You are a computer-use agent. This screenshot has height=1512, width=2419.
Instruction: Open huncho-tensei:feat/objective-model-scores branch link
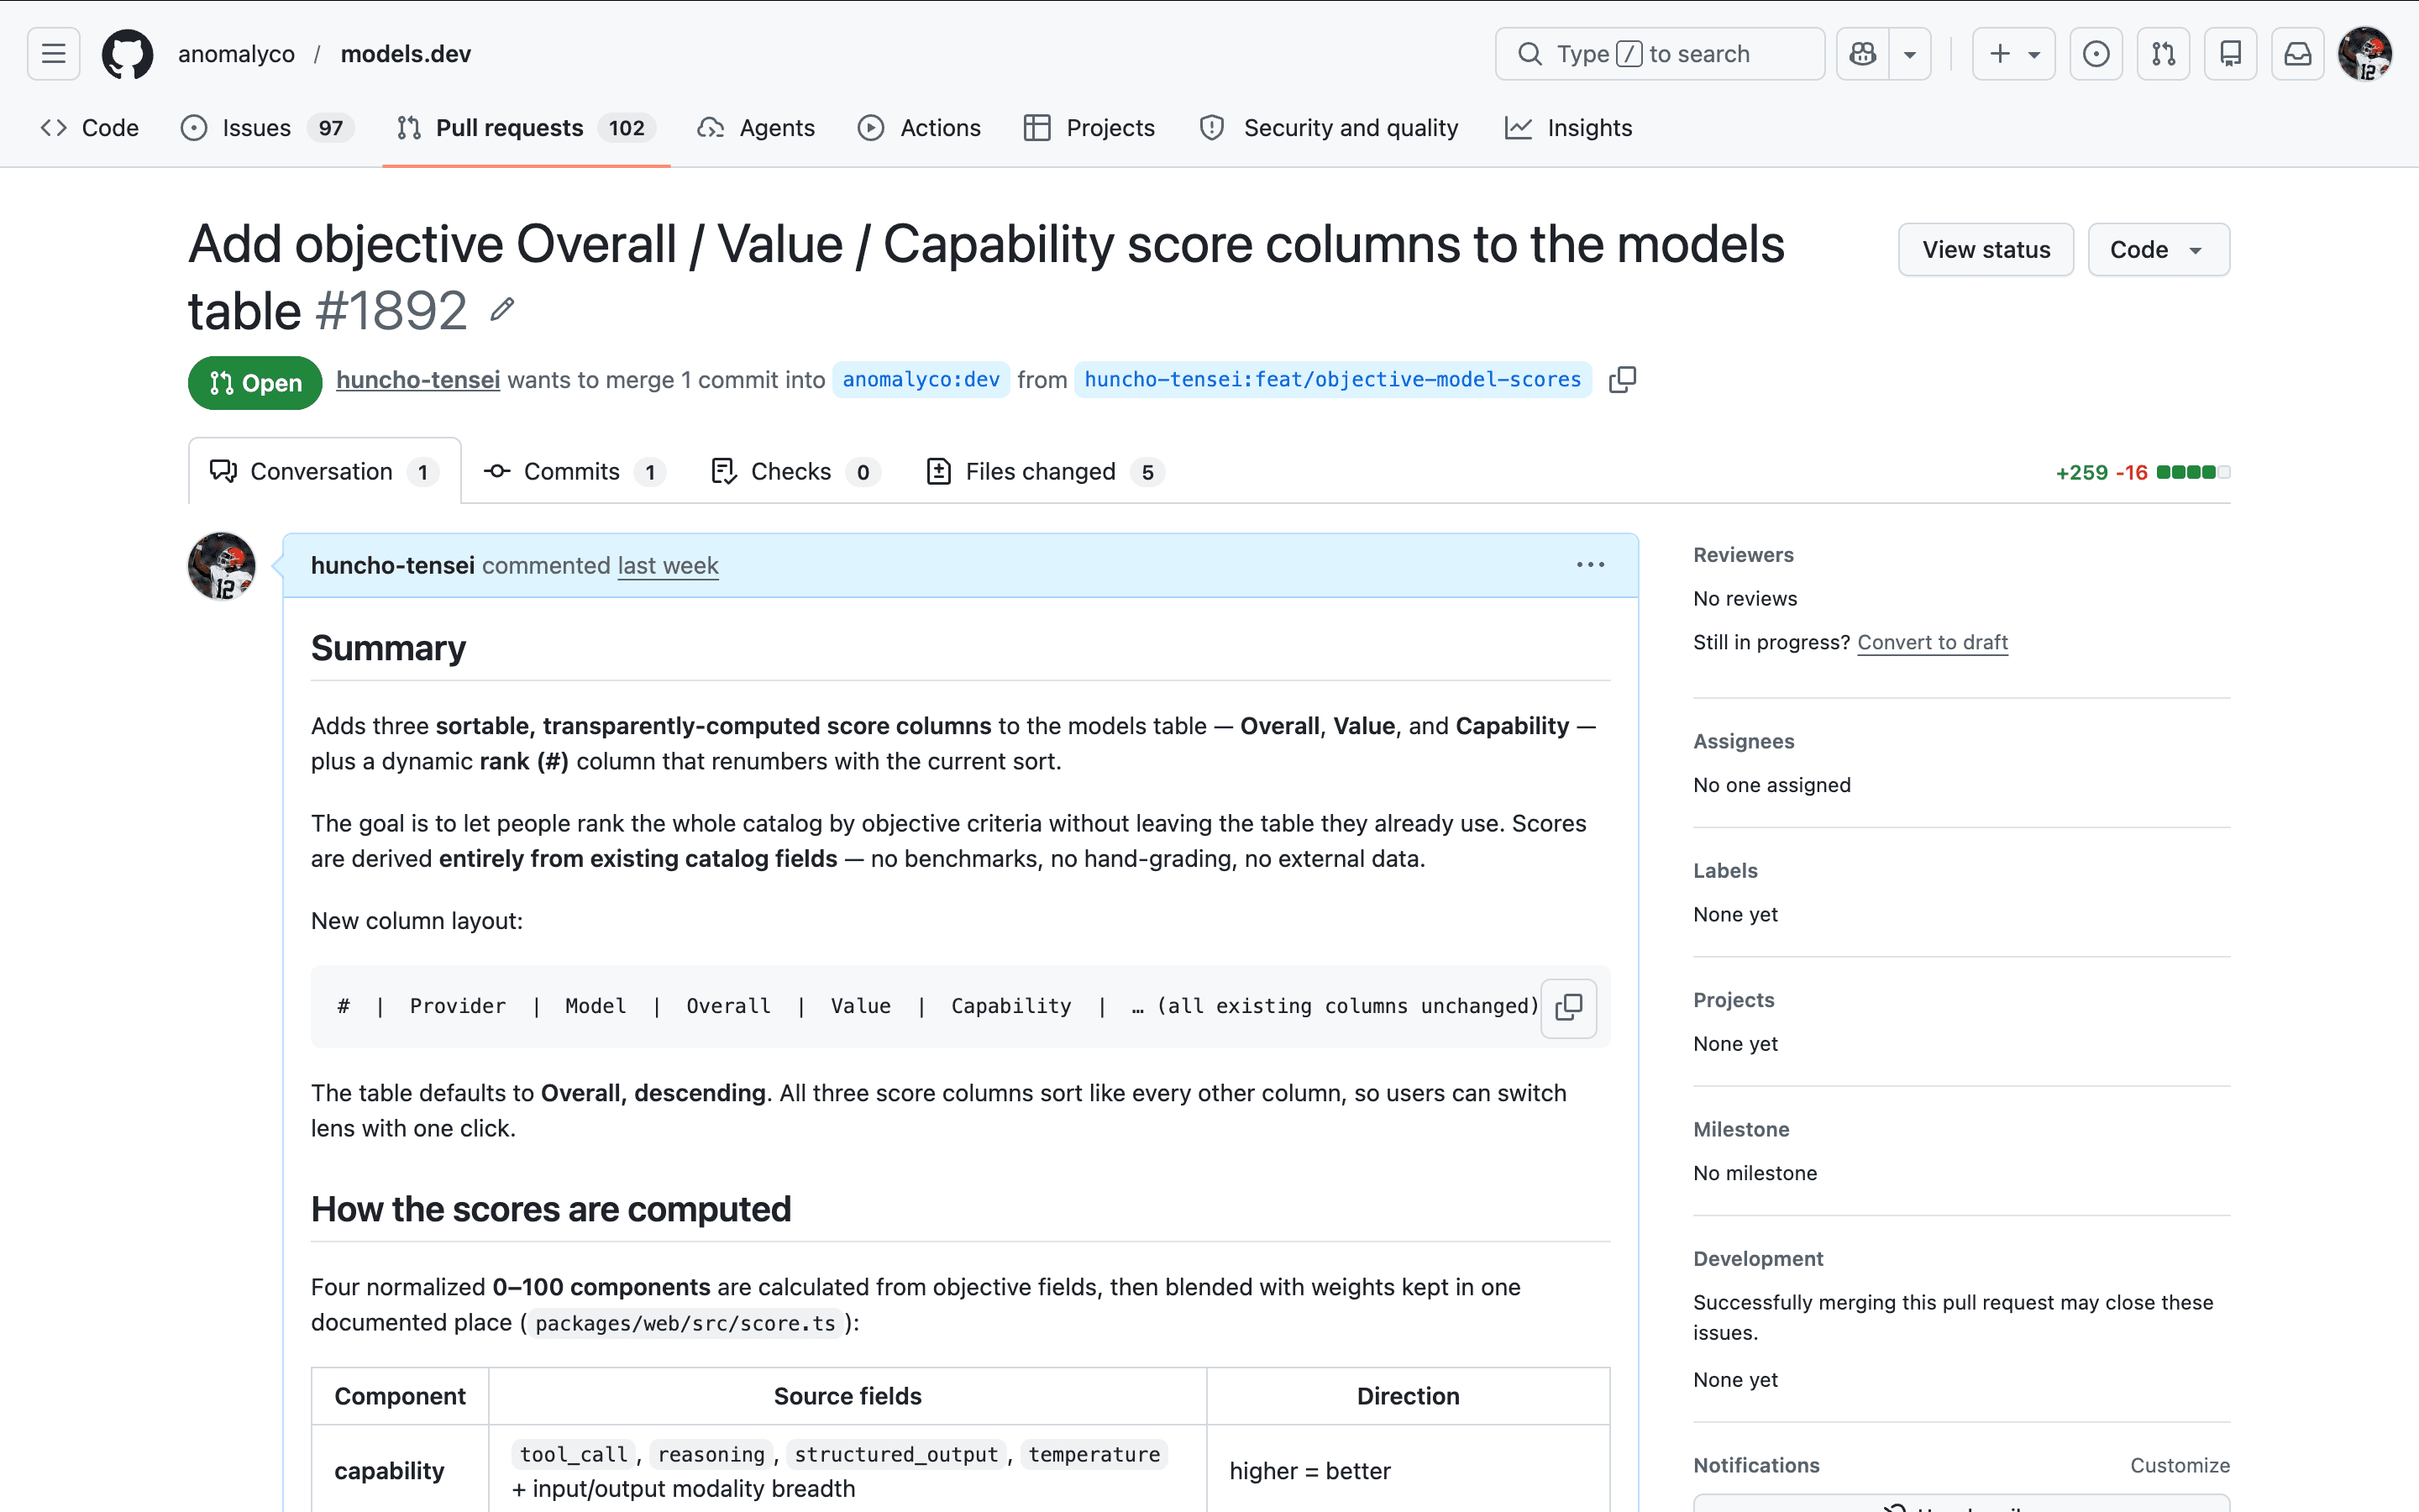point(1332,380)
